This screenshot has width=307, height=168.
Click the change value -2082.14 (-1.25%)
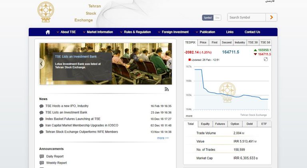tap(198, 52)
